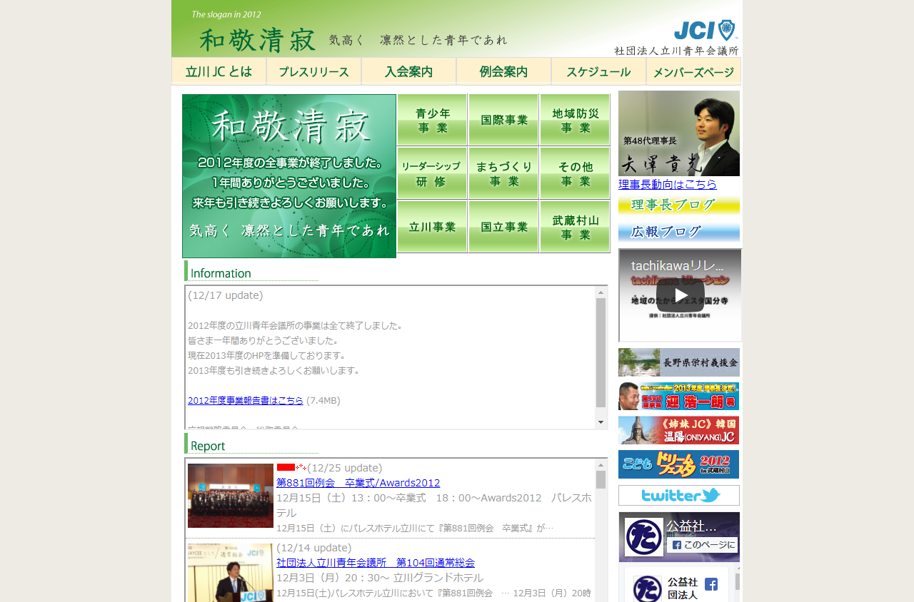Click the Report box scroll up arrow

(x=601, y=465)
